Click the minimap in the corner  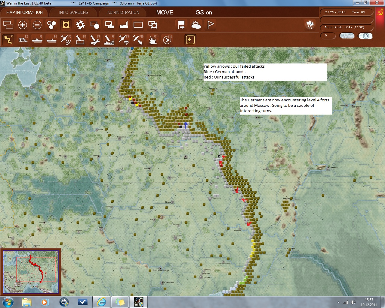click(x=31, y=272)
